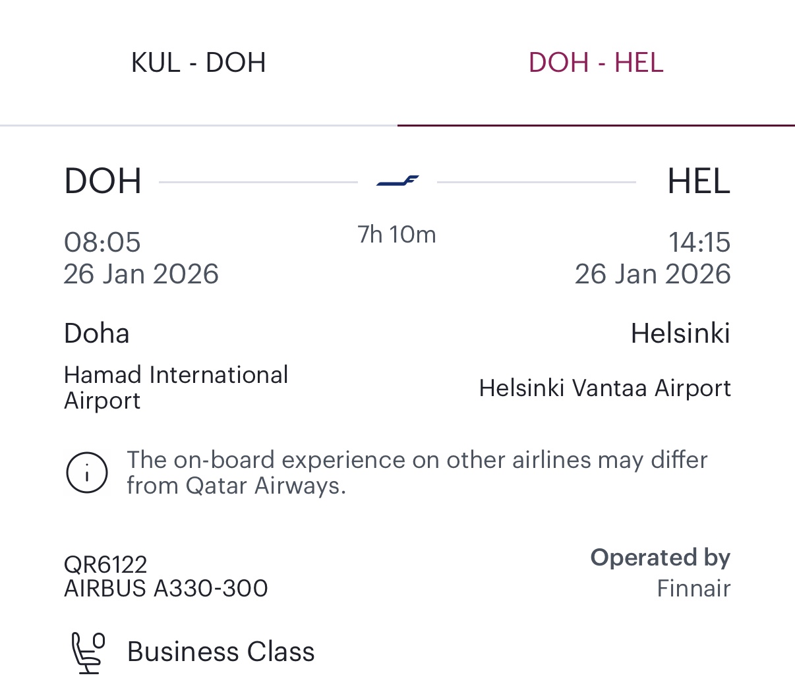
Task: Select the DOH - HEL tab
Action: [x=596, y=63]
